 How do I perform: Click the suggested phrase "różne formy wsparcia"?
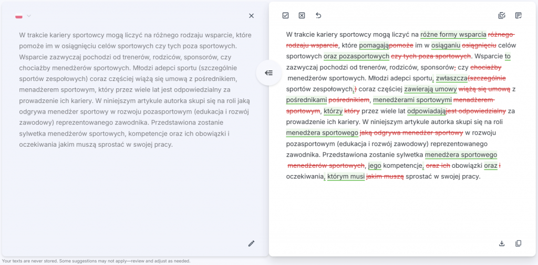tap(453, 35)
